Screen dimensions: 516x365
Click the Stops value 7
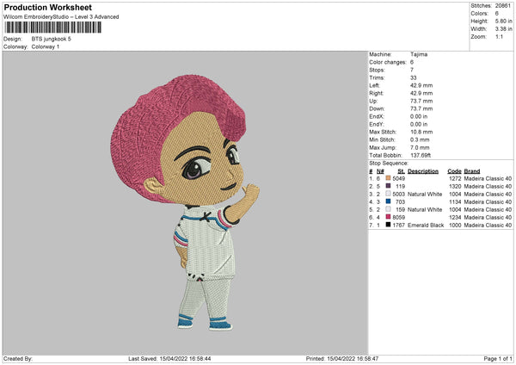pyautogui.click(x=412, y=70)
